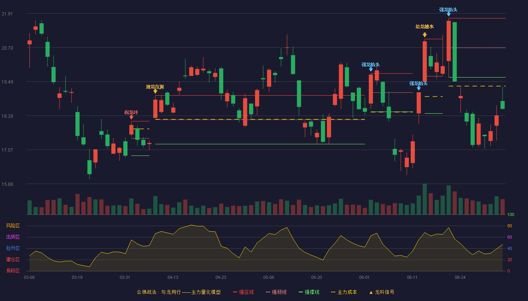Click the 假龙吟 signal label
528x301 pixels.
(x=131, y=112)
